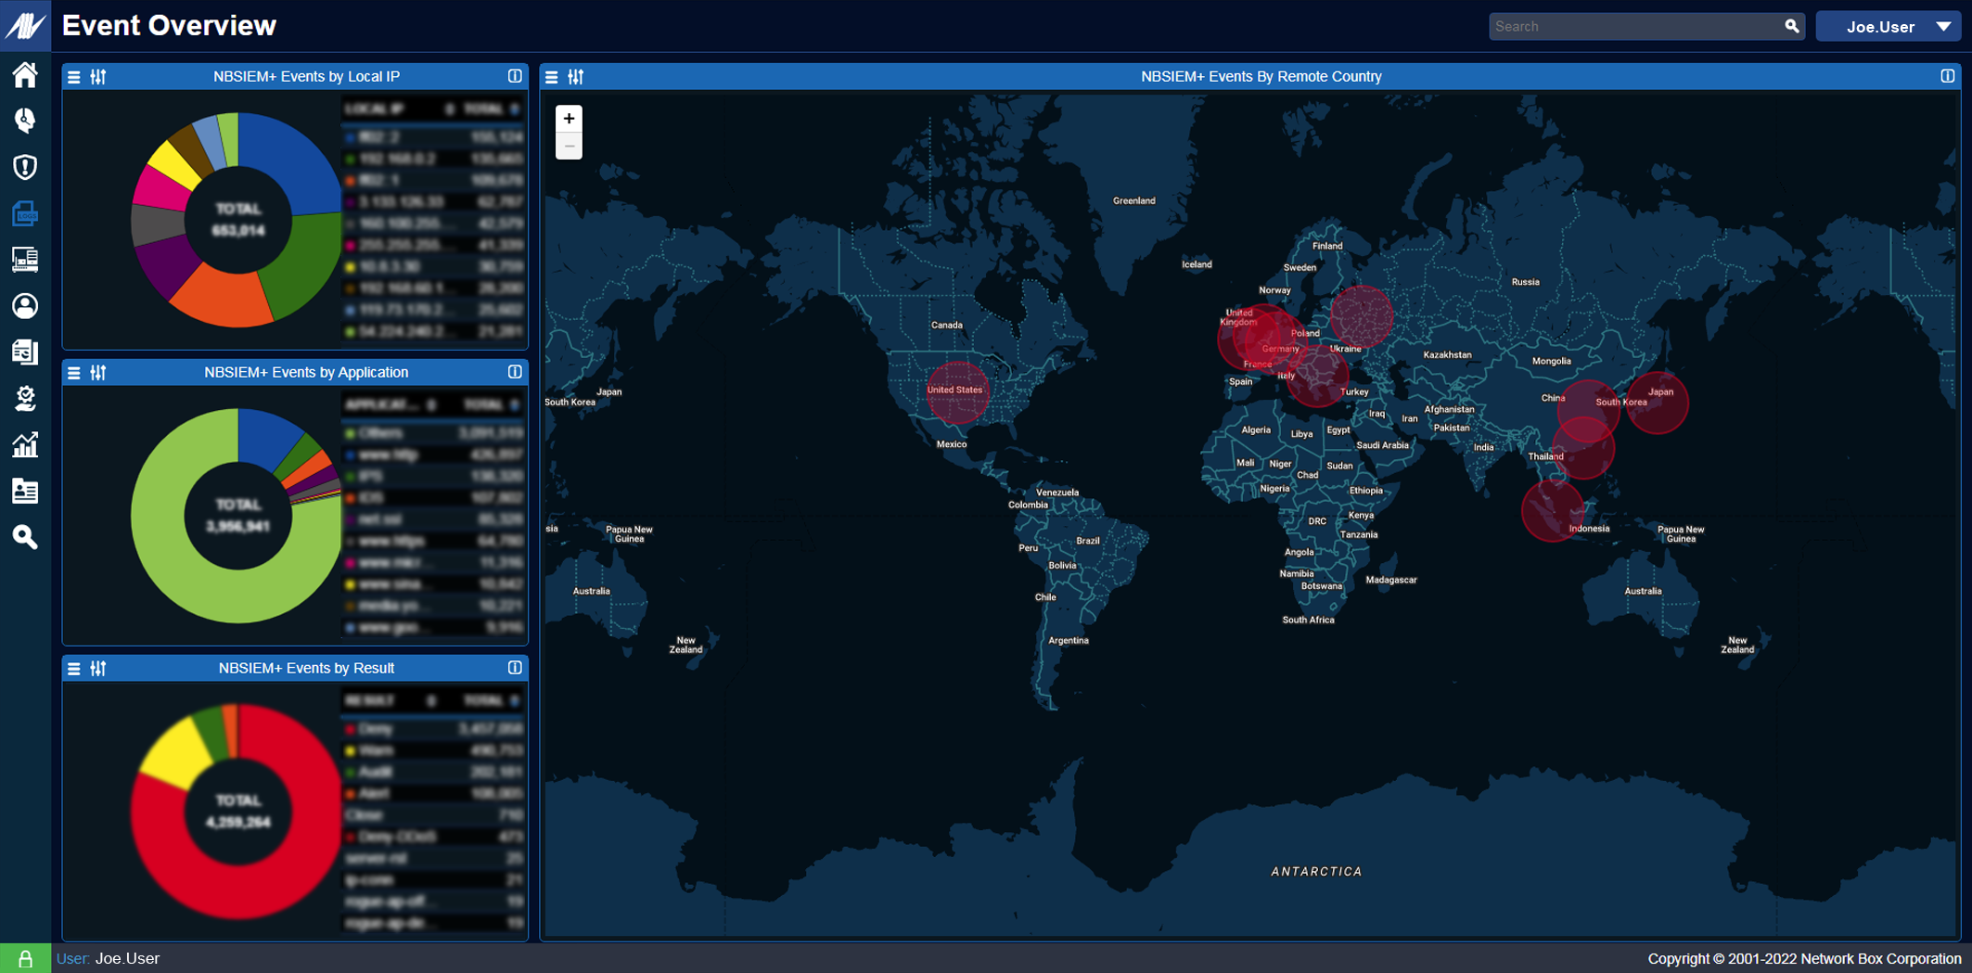Click the green lock icon in status bar
This screenshot has width=1972, height=973.
coord(25,959)
